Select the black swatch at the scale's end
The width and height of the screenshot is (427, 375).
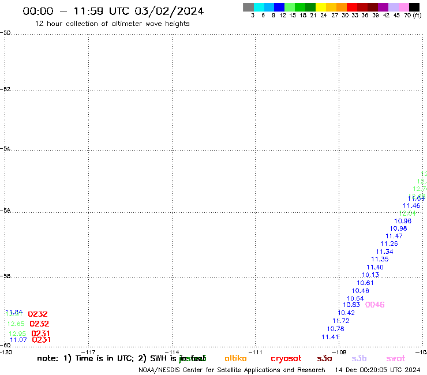tap(414, 7)
